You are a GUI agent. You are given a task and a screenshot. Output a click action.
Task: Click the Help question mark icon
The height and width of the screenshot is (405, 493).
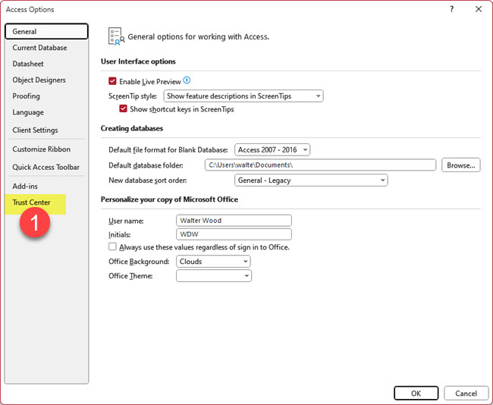point(452,9)
